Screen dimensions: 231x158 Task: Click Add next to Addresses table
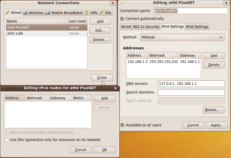click(214, 56)
